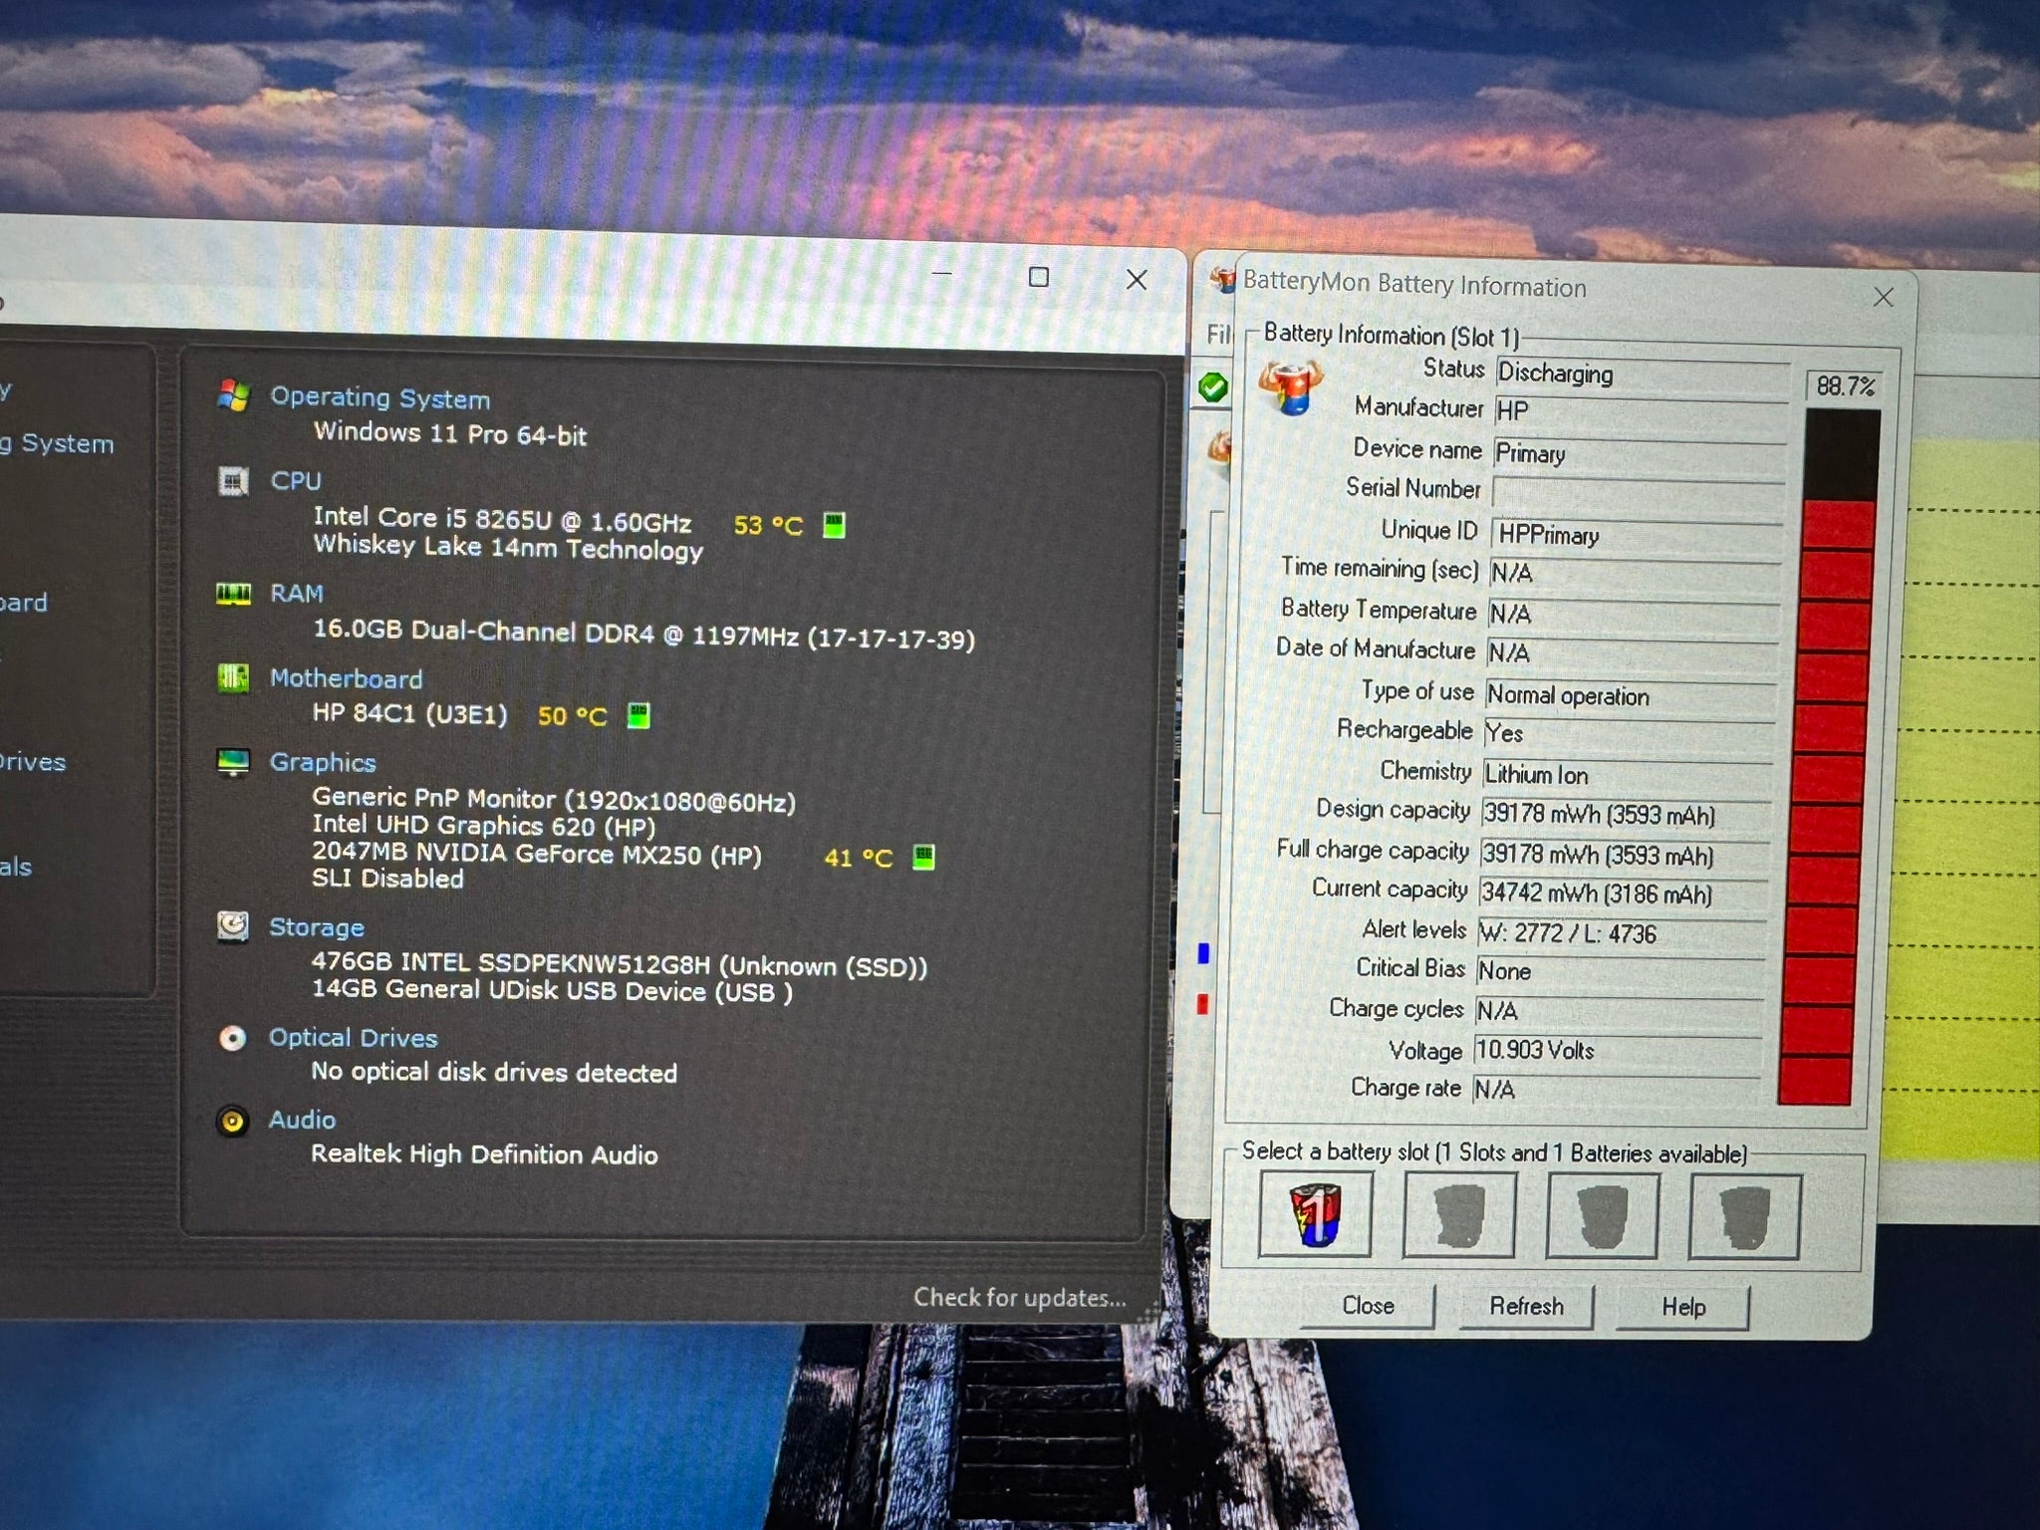Click the Motherboard section icon
Screen dimensions: 2040x1530
[233, 678]
